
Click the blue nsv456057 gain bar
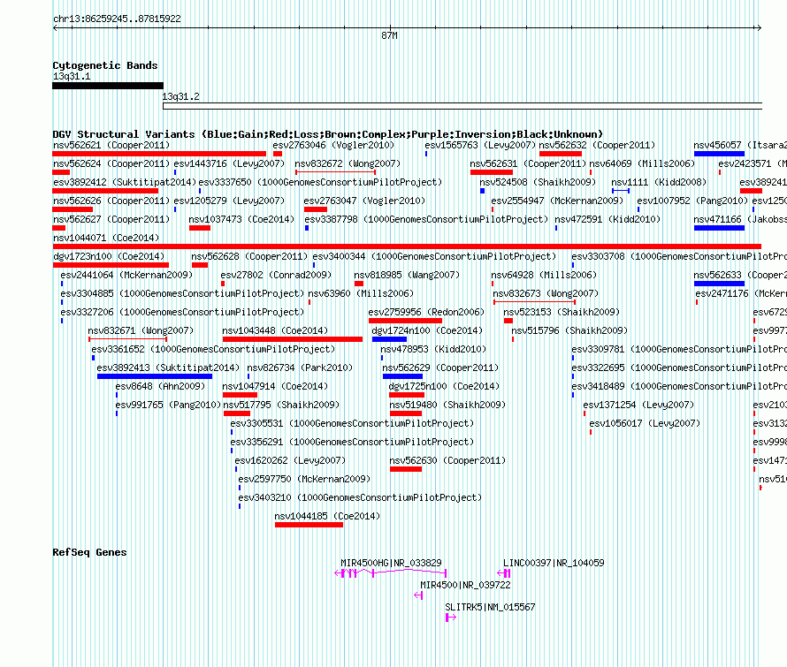pyautogui.click(x=719, y=154)
